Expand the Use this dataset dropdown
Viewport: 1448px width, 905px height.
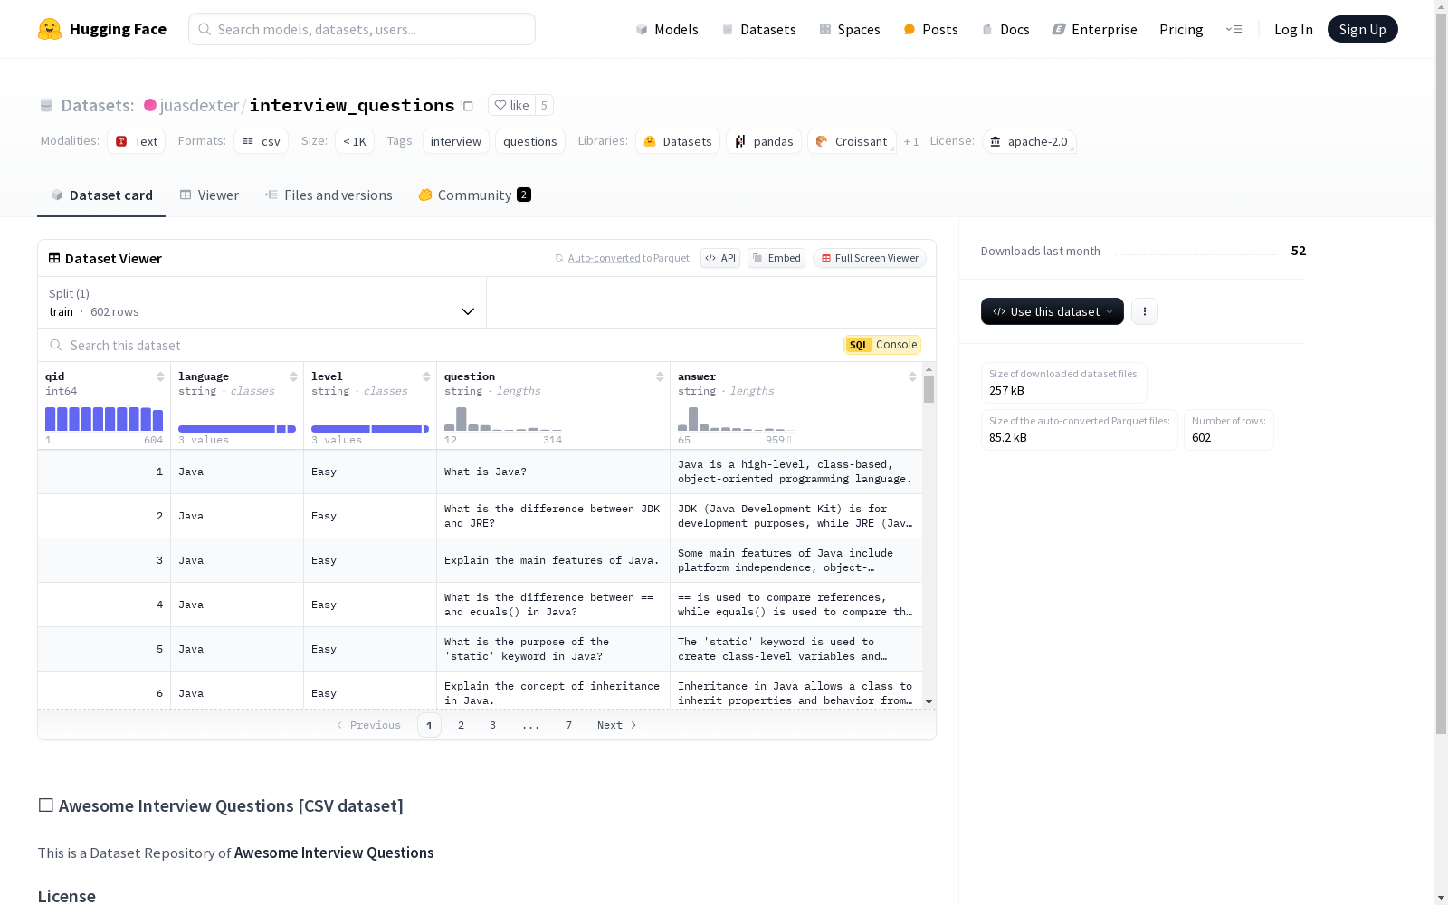[x=1053, y=311]
